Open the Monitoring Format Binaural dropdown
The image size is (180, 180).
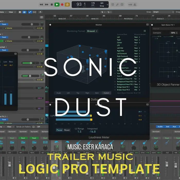(92, 31)
